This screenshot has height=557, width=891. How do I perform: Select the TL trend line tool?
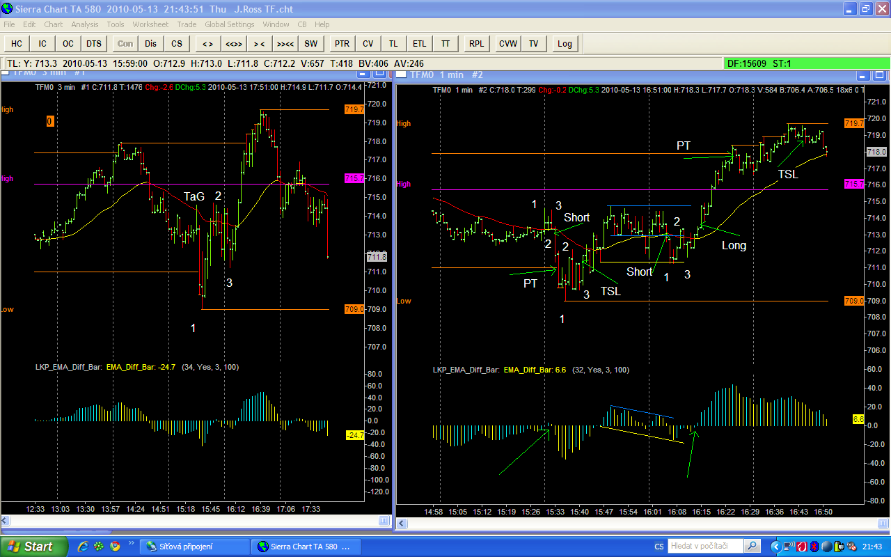(x=393, y=44)
